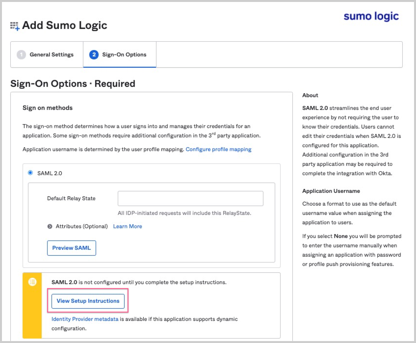
Task: Focus the Default Relay State field
Action: [x=190, y=198]
